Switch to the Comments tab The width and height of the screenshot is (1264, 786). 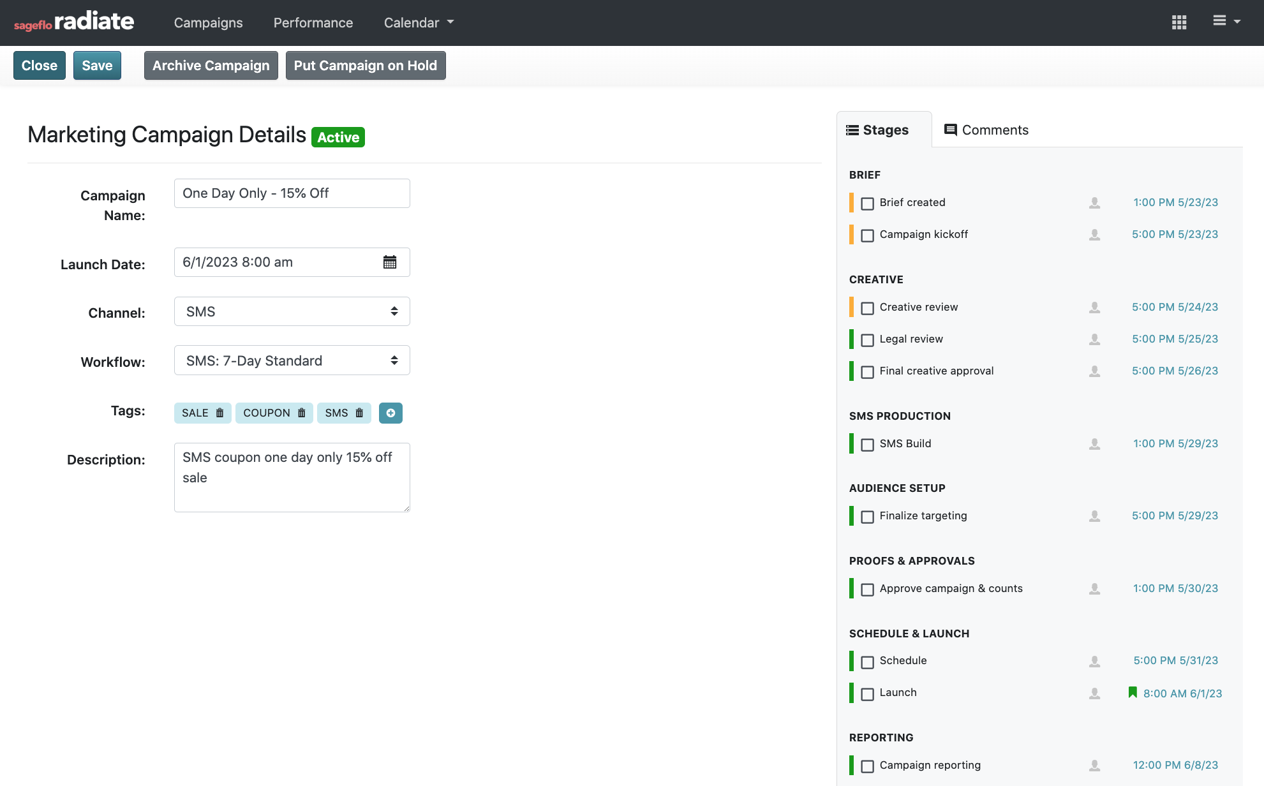point(986,130)
